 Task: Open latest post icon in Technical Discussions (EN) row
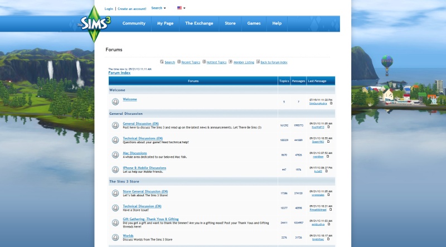point(328,142)
